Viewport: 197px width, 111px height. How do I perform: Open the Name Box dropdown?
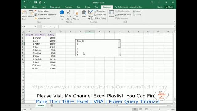point(35,27)
